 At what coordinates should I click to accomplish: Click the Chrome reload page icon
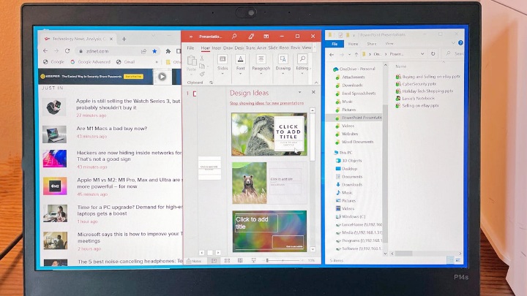(x=67, y=51)
